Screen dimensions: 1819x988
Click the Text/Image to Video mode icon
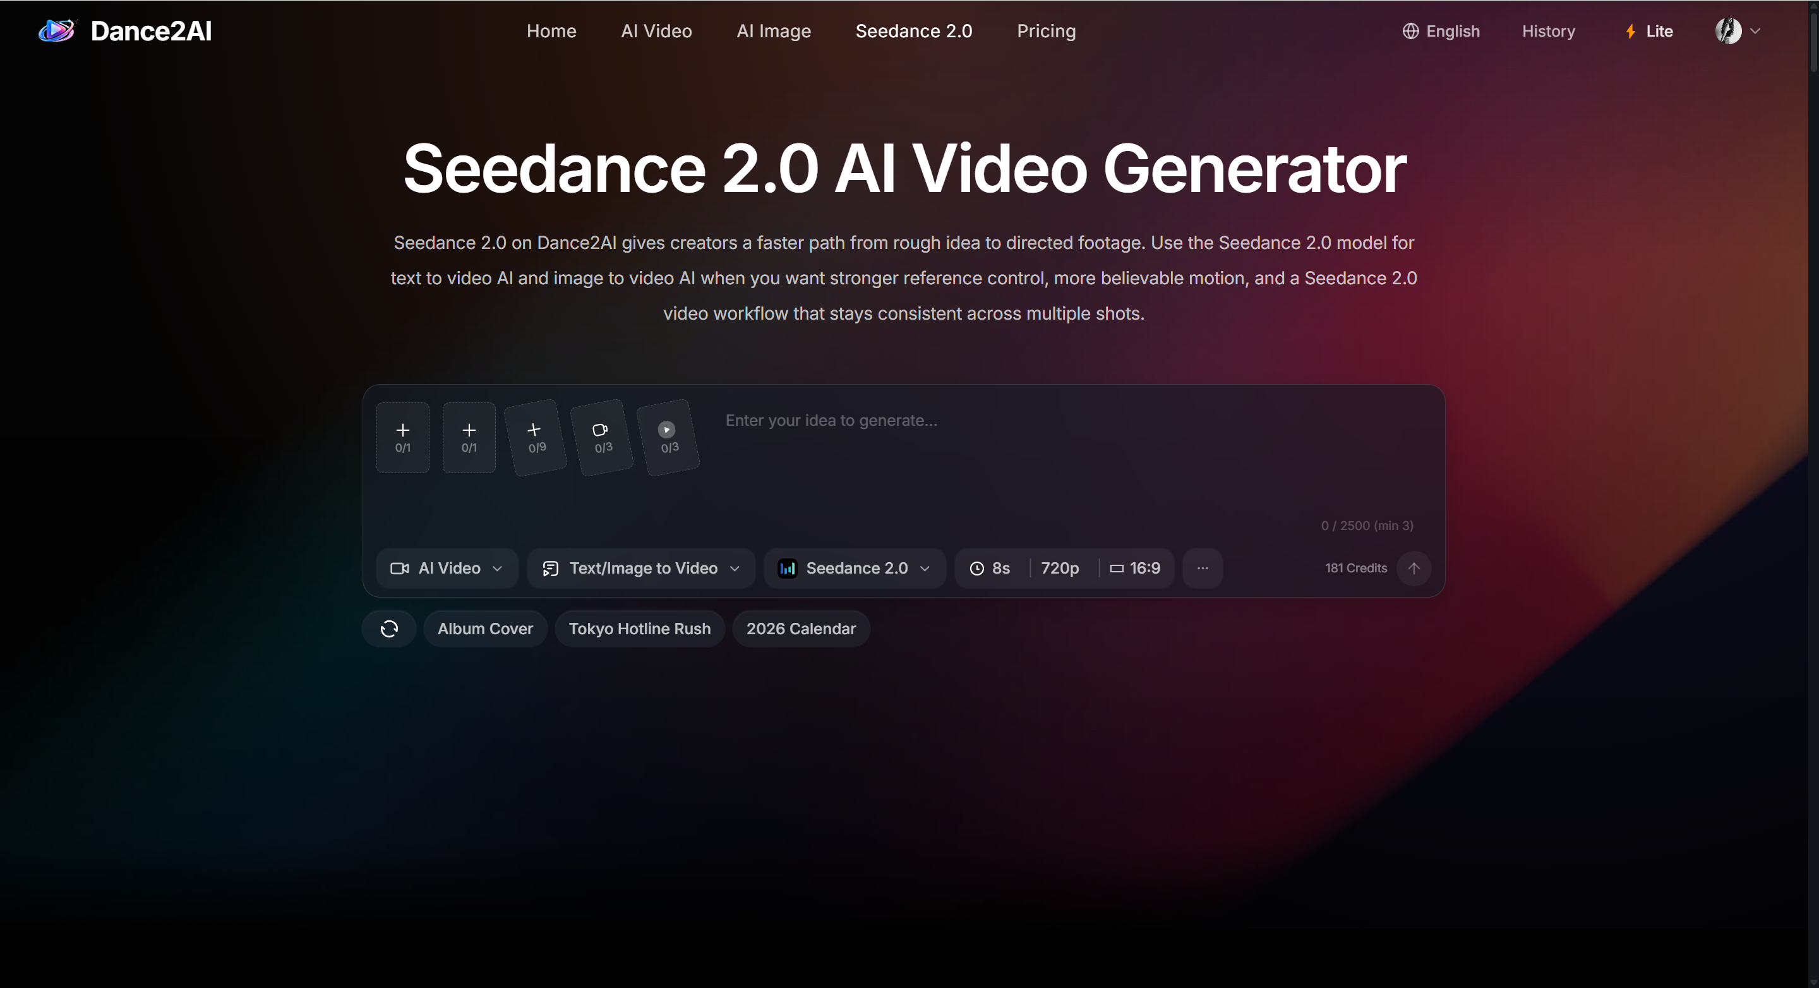click(550, 569)
